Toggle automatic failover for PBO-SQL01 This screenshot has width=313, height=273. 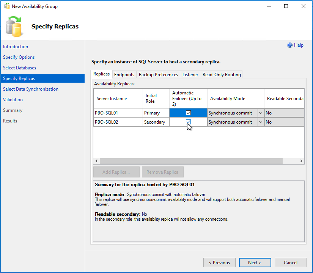[x=188, y=113]
